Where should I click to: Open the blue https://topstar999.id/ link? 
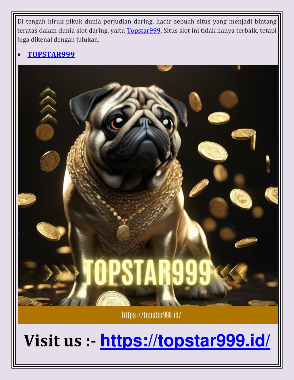click(x=185, y=341)
